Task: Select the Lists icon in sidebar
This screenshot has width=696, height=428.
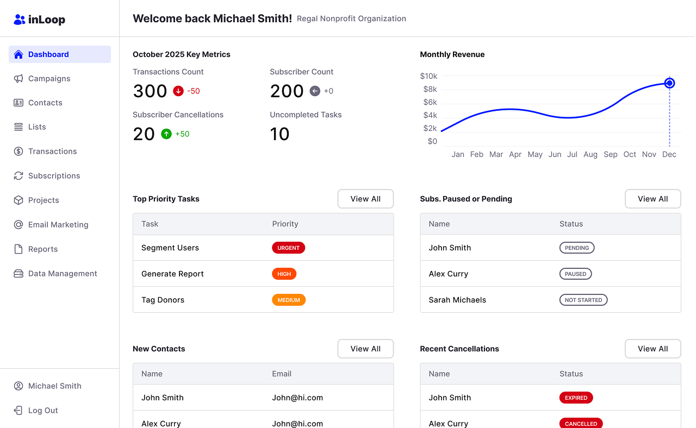Action: (x=18, y=127)
